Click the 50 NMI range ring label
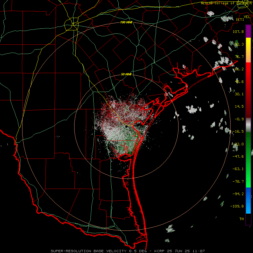Viewport: 253px width, 253px height. [x=126, y=74]
